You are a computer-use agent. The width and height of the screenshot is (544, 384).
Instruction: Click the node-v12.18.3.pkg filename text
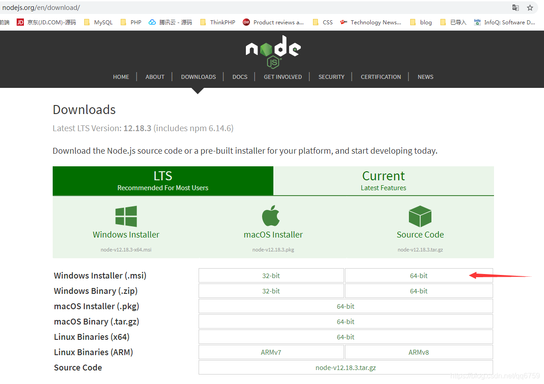pyautogui.click(x=273, y=250)
